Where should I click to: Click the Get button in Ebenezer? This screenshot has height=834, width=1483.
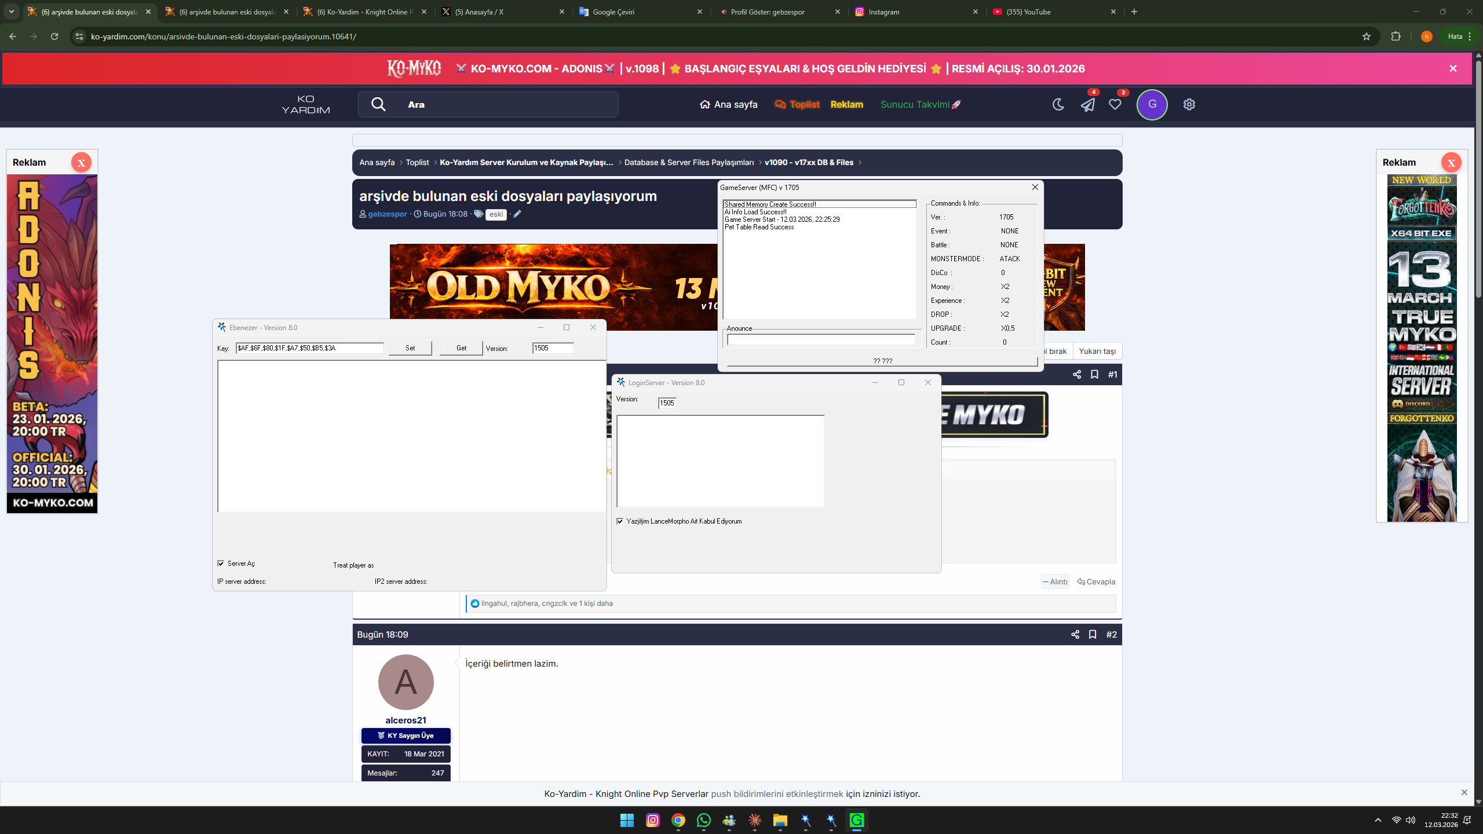461,348
